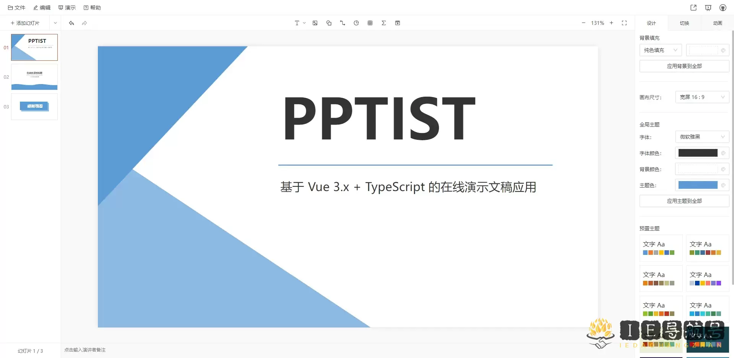Expand the 纯色填充 background fill type dropdown
The height and width of the screenshot is (358, 734).
660,50
